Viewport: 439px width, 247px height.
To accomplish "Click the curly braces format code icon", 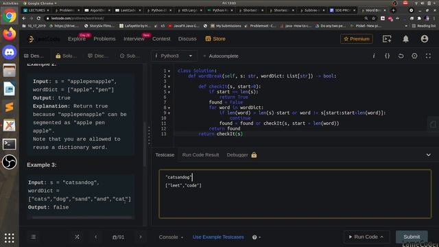I will tap(387, 56).
